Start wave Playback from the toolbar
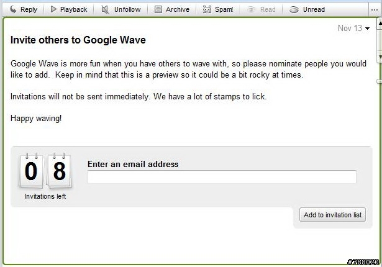This screenshot has height=267, width=382. [69, 9]
